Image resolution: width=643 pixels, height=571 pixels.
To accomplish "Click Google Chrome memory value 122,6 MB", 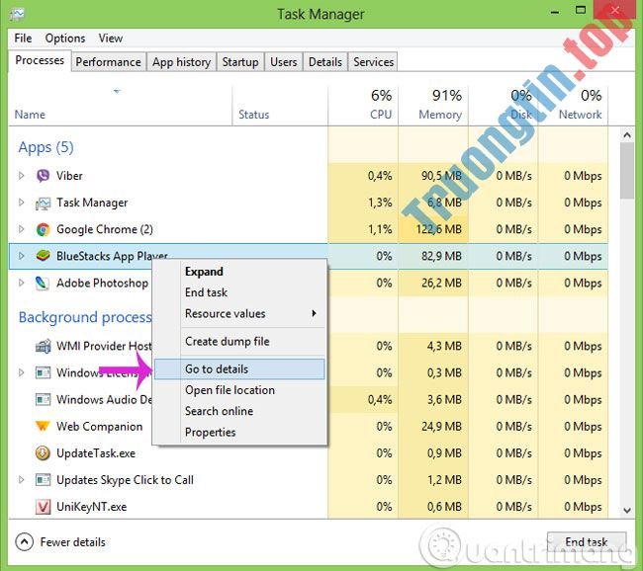I will point(439,229).
